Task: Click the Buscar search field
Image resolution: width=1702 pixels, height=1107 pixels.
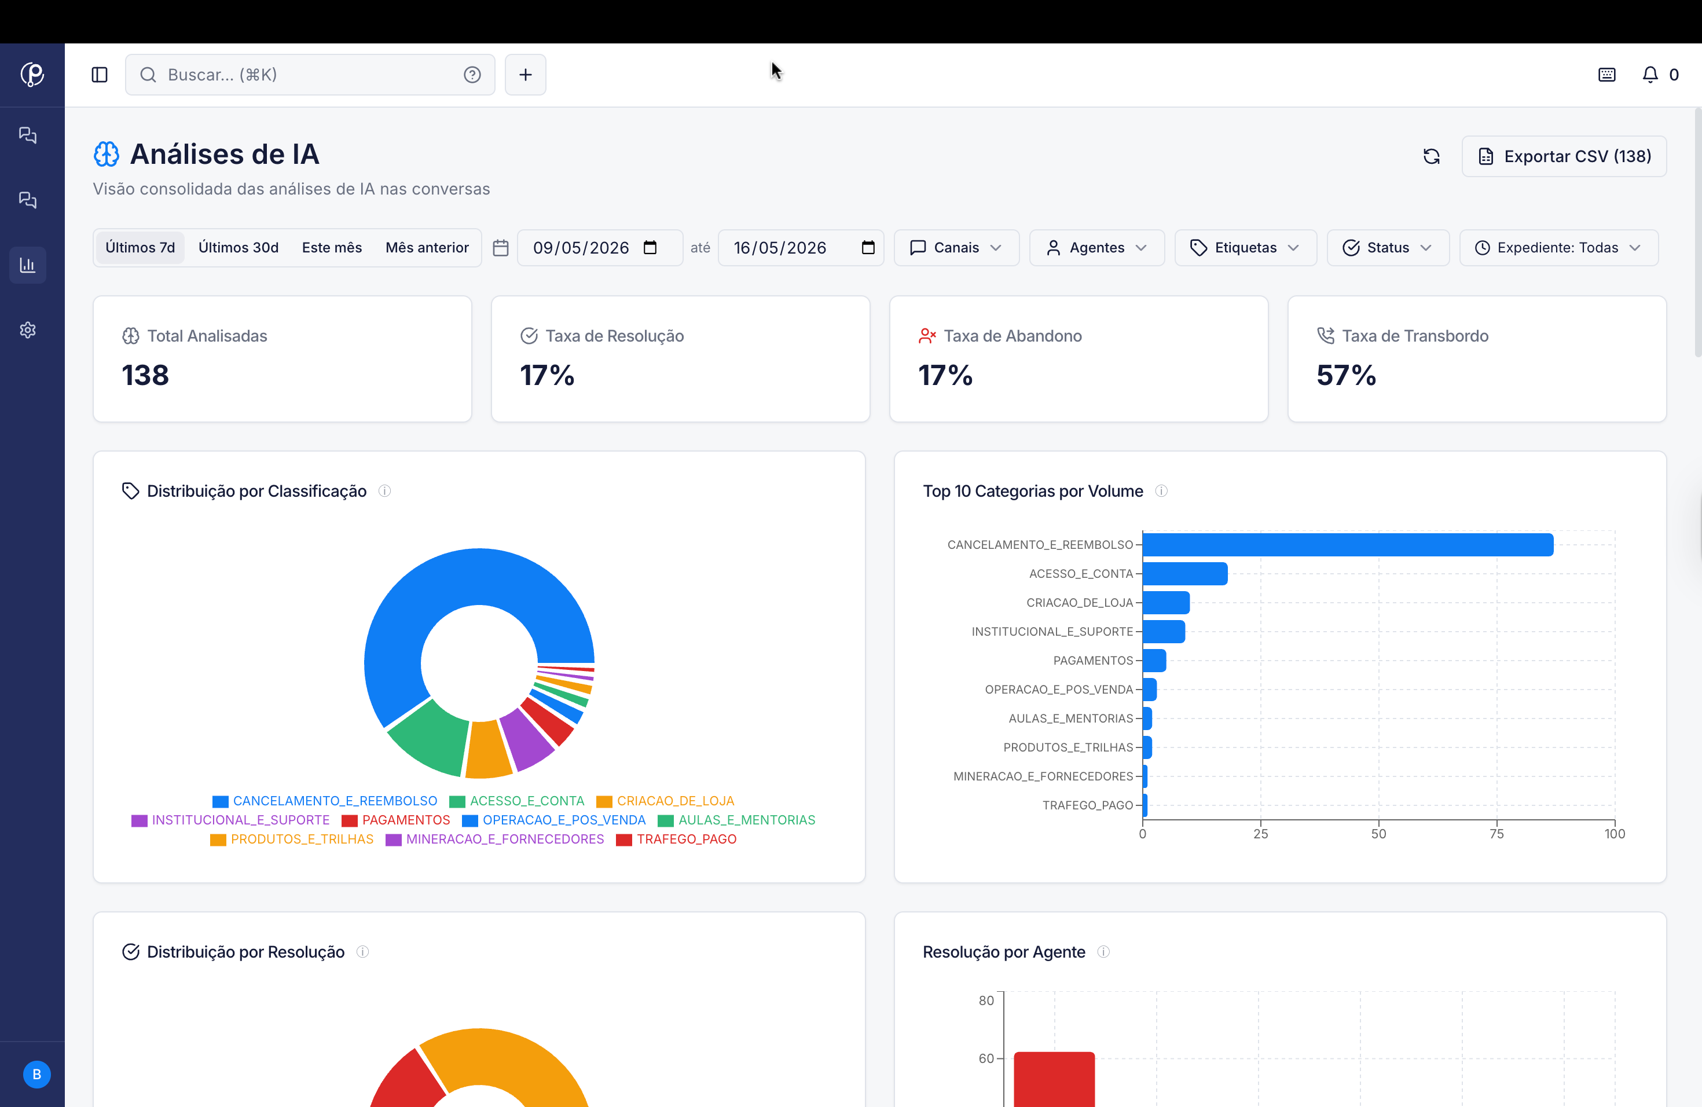Action: tap(310, 74)
